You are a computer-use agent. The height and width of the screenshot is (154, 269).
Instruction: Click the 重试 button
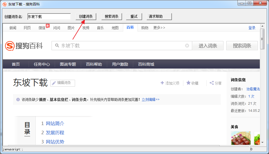[134, 16]
